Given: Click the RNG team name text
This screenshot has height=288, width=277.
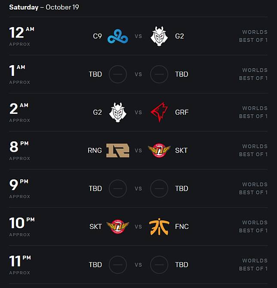Looking at the screenshot, I should click(x=95, y=150).
